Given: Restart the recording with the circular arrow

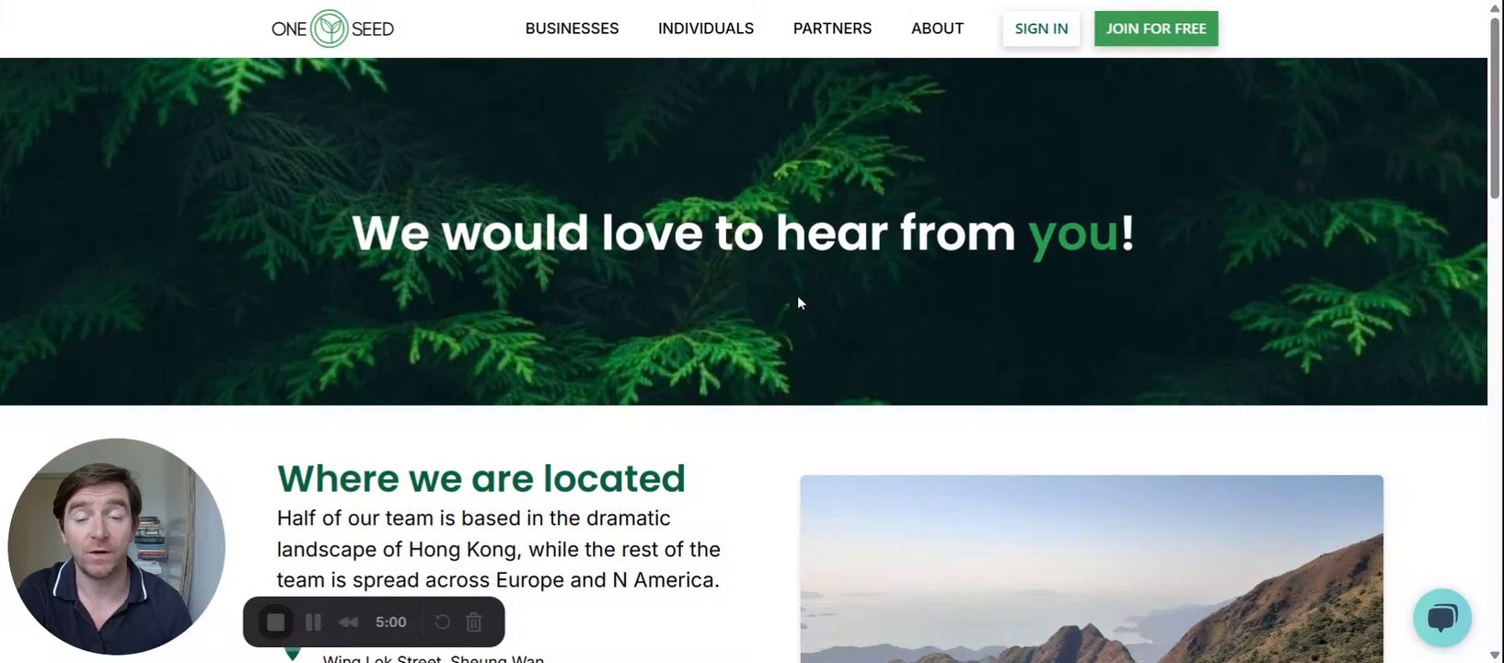Looking at the screenshot, I should pyautogui.click(x=442, y=622).
